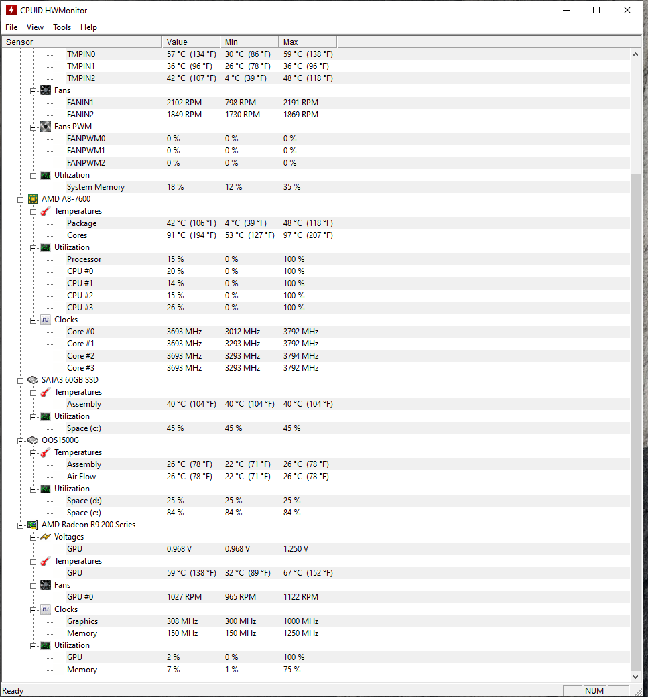The image size is (648, 697).
Task: Click the scrollbar down arrow
Action: pyautogui.click(x=635, y=676)
